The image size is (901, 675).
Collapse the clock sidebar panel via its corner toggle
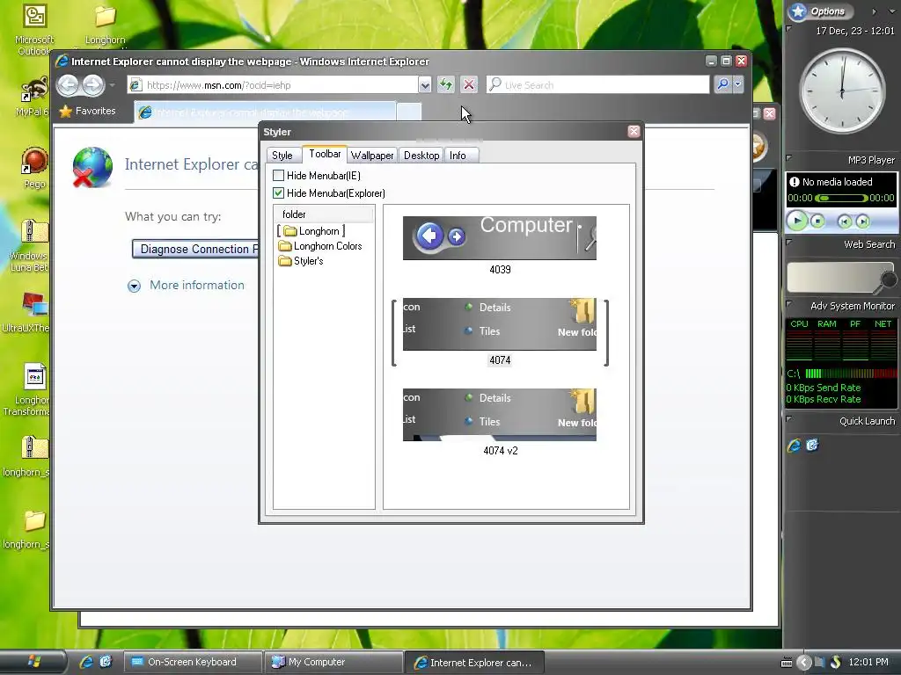point(789,28)
